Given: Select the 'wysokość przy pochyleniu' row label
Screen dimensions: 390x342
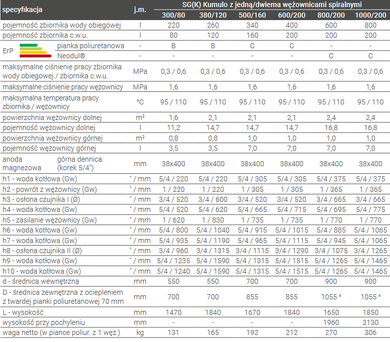Looking at the screenshot, I should pyautogui.click(x=44, y=322).
